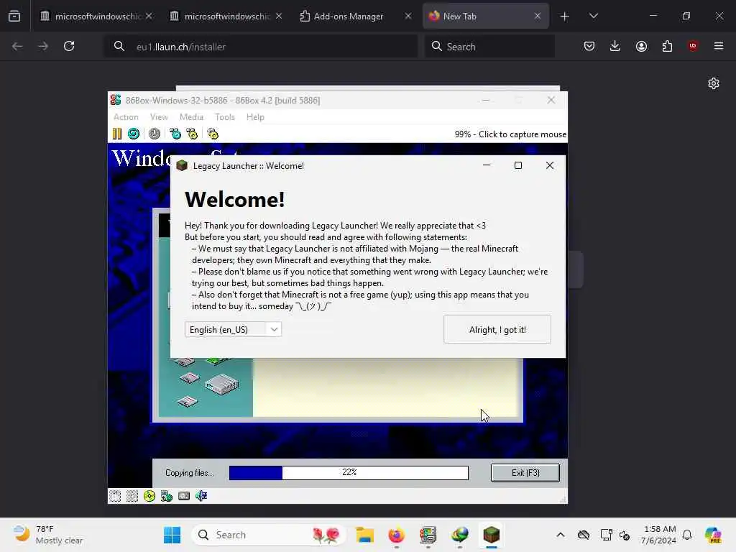Click 99% - Click to capture mouse status

510,134
